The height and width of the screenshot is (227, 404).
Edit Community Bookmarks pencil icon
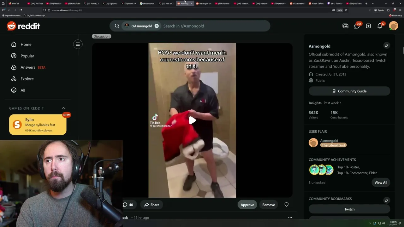pos(387,200)
